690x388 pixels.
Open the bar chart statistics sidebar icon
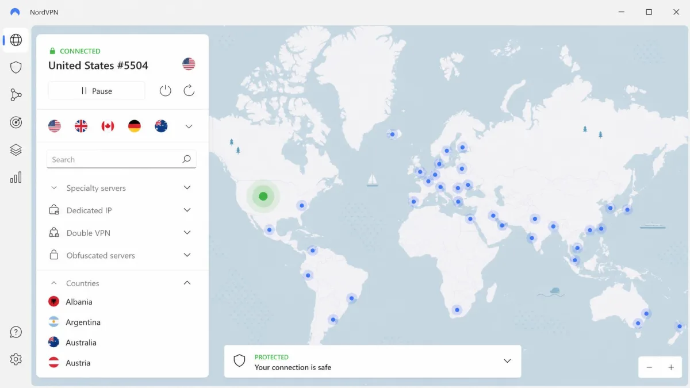pyautogui.click(x=16, y=178)
